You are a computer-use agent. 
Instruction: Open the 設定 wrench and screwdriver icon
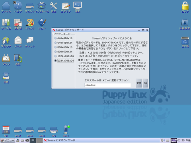click(x=53, y=6)
